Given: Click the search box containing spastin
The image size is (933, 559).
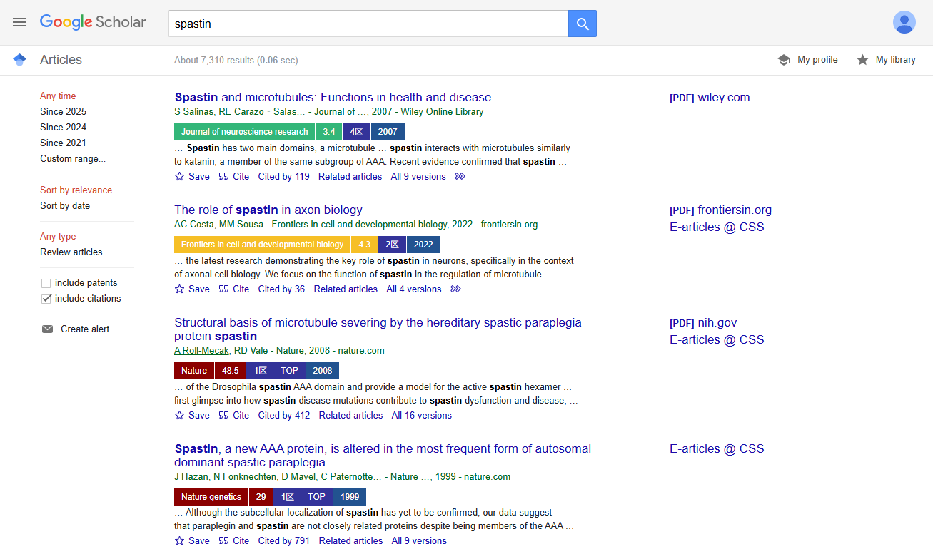Looking at the screenshot, I should 368,24.
